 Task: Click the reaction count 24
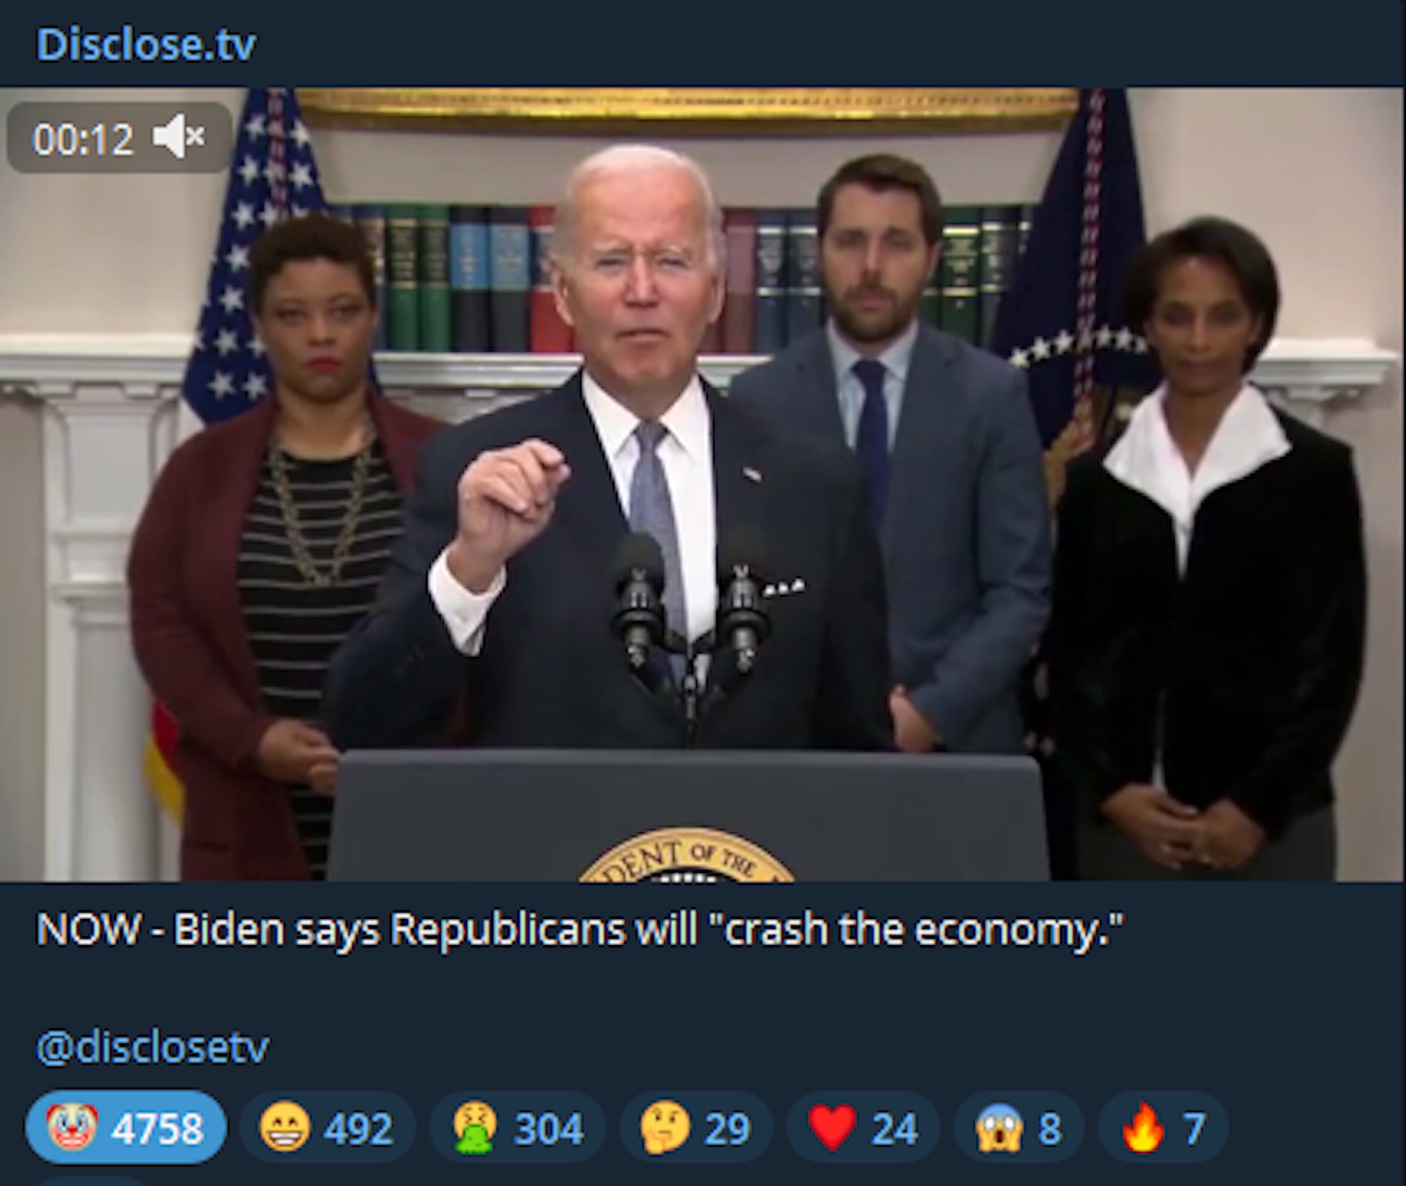click(894, 1128)
